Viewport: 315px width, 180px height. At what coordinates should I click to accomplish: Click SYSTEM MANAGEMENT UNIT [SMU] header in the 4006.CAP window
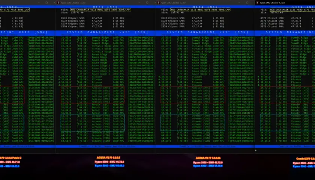(x=207, y=32)
